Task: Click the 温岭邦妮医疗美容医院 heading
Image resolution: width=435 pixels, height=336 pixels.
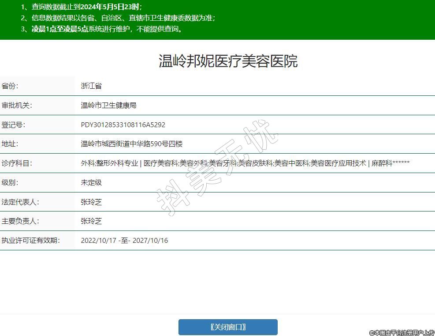Action: point(228,61)
